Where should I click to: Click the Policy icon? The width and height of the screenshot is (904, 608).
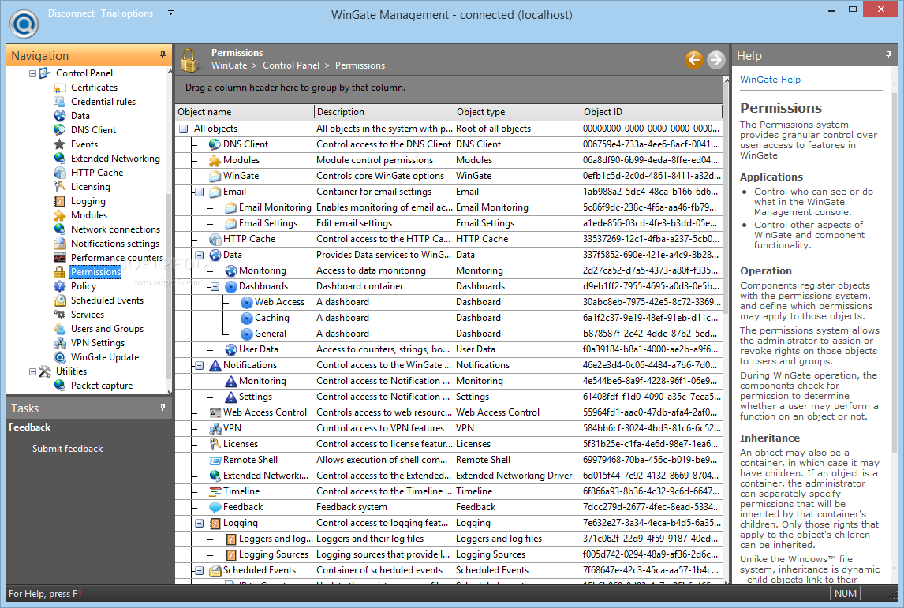(x=59, y=285)
